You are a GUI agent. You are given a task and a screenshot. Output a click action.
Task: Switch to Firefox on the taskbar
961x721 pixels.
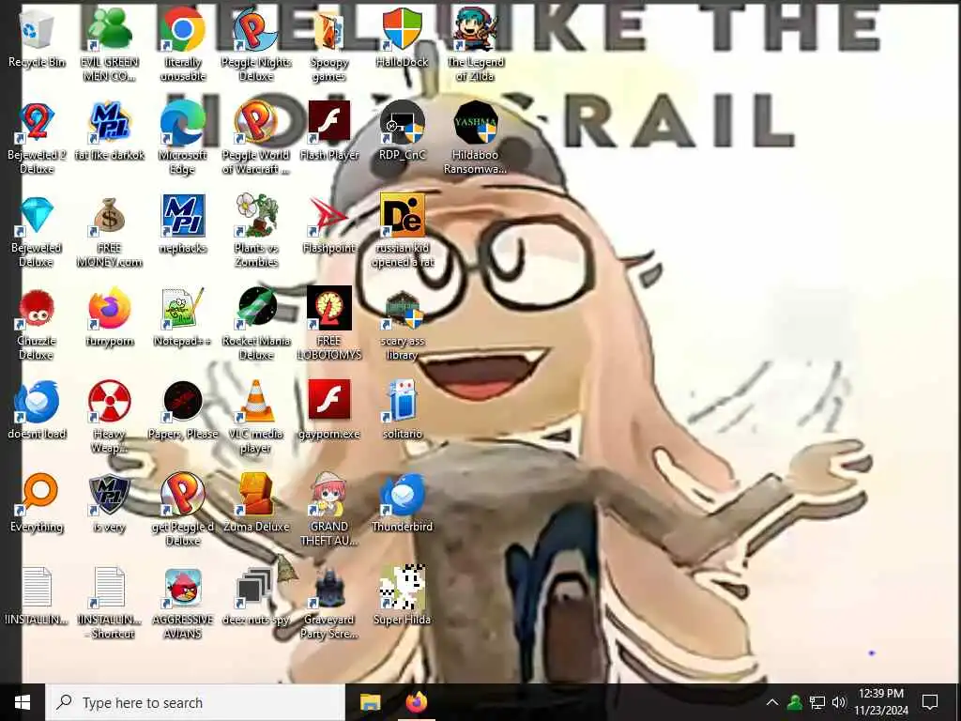pos(417,702)
